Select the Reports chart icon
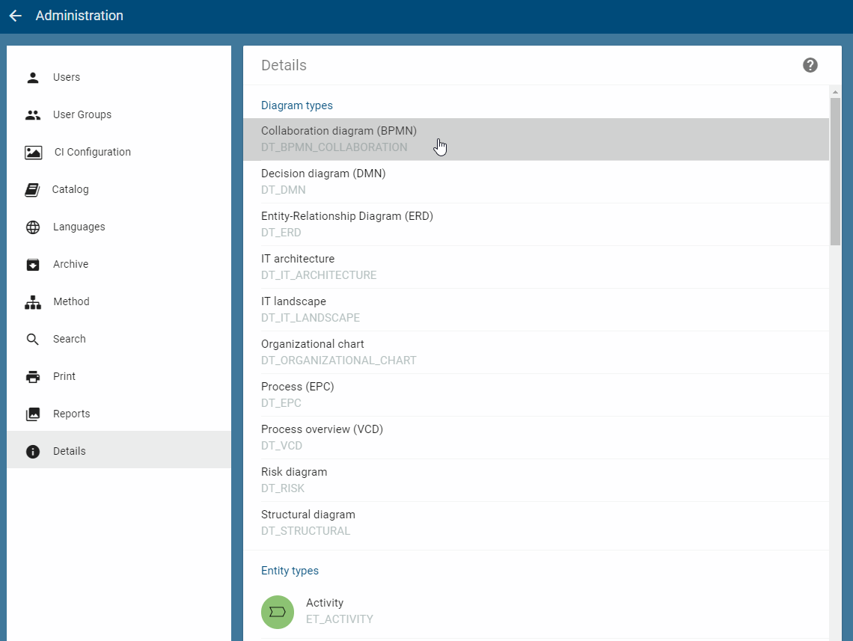 coord(33,413)
